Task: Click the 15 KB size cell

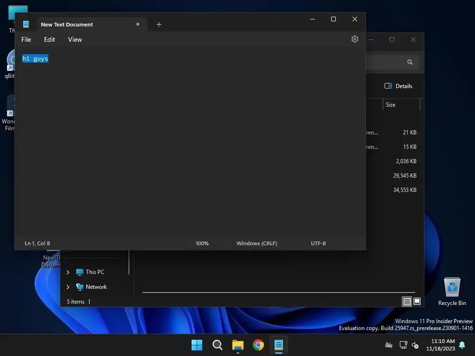Action: click(x=410, y=147)
